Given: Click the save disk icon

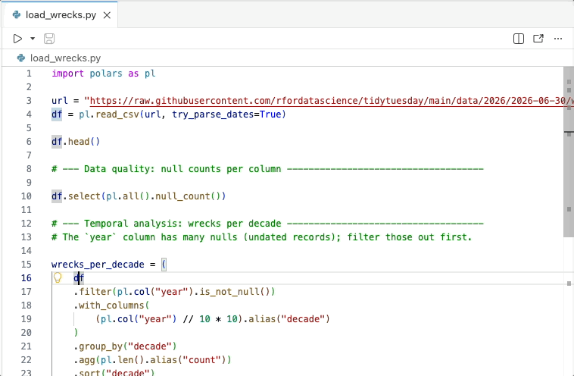Looking at the screenshot, I should pos(49,39).
